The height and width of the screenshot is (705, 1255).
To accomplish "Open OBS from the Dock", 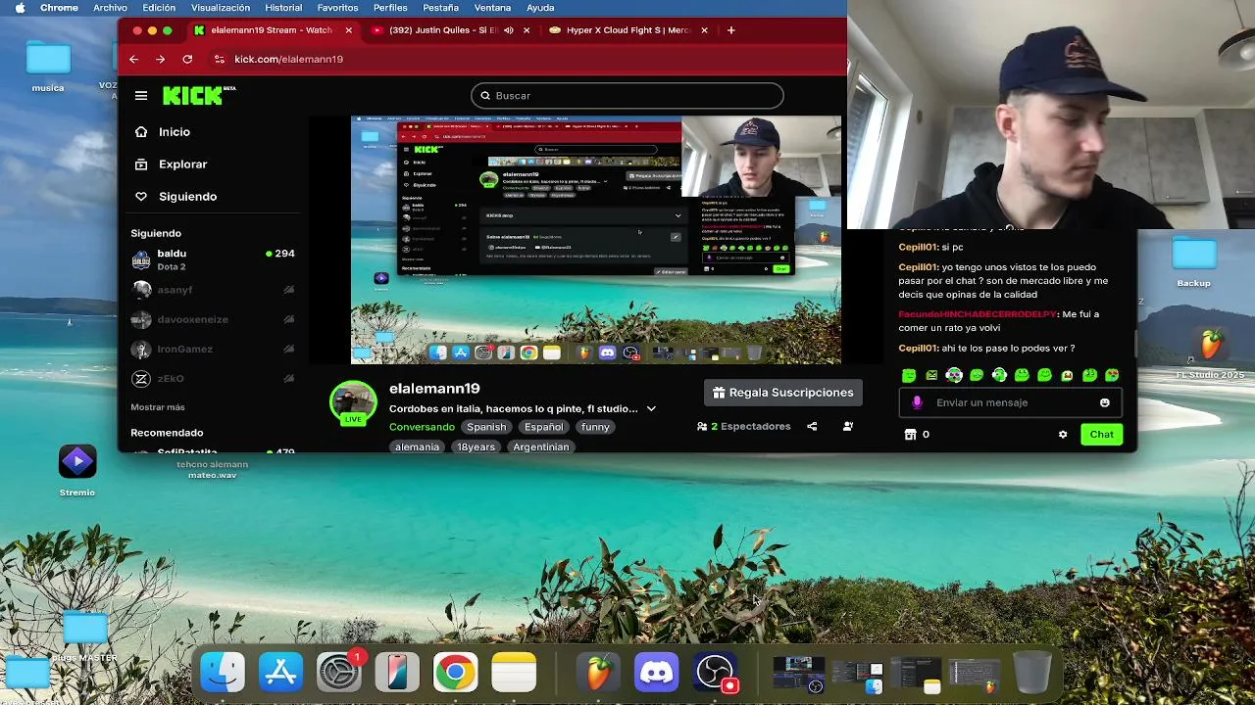I will coord(715,674).
